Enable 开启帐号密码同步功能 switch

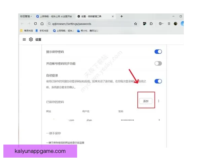click(x=158, y=63)
